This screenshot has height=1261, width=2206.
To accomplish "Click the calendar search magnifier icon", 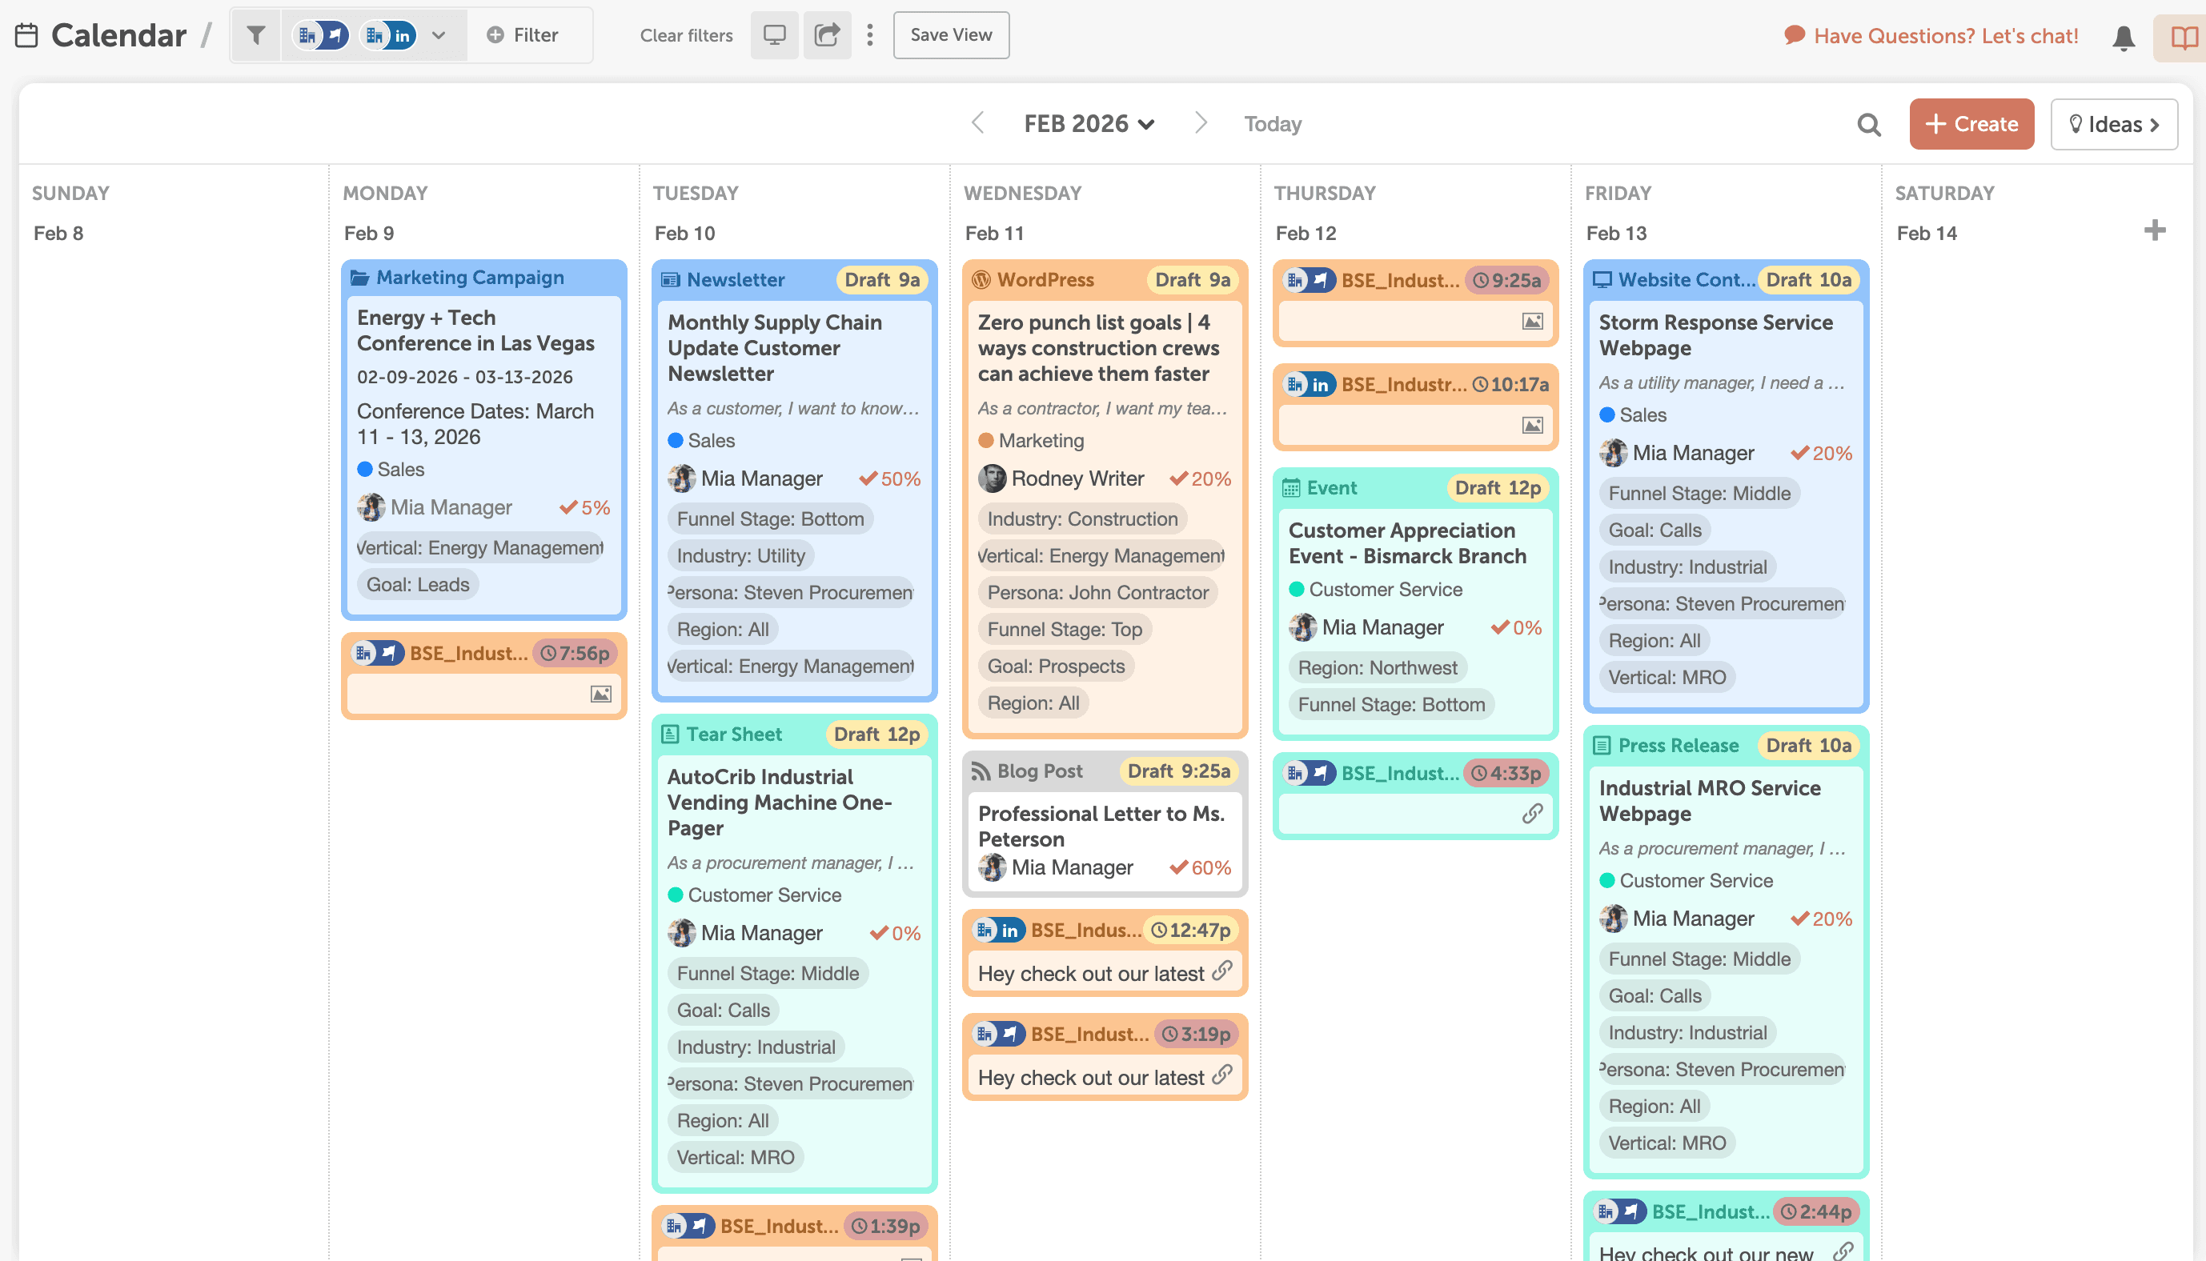I will (1868, 125).
